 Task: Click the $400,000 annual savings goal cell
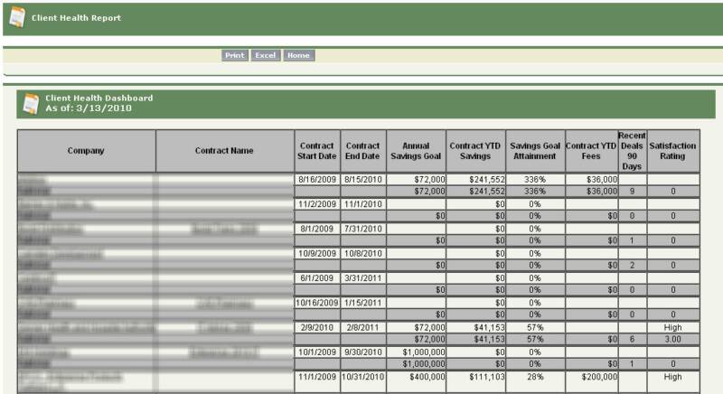(416, 382)
